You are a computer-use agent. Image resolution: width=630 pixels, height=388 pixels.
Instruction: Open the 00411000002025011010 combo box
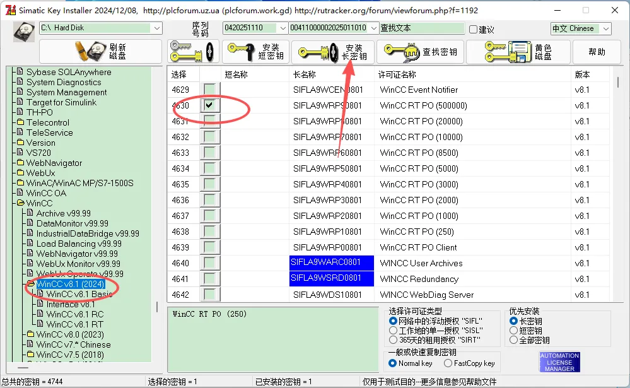(x=374, y=28)
